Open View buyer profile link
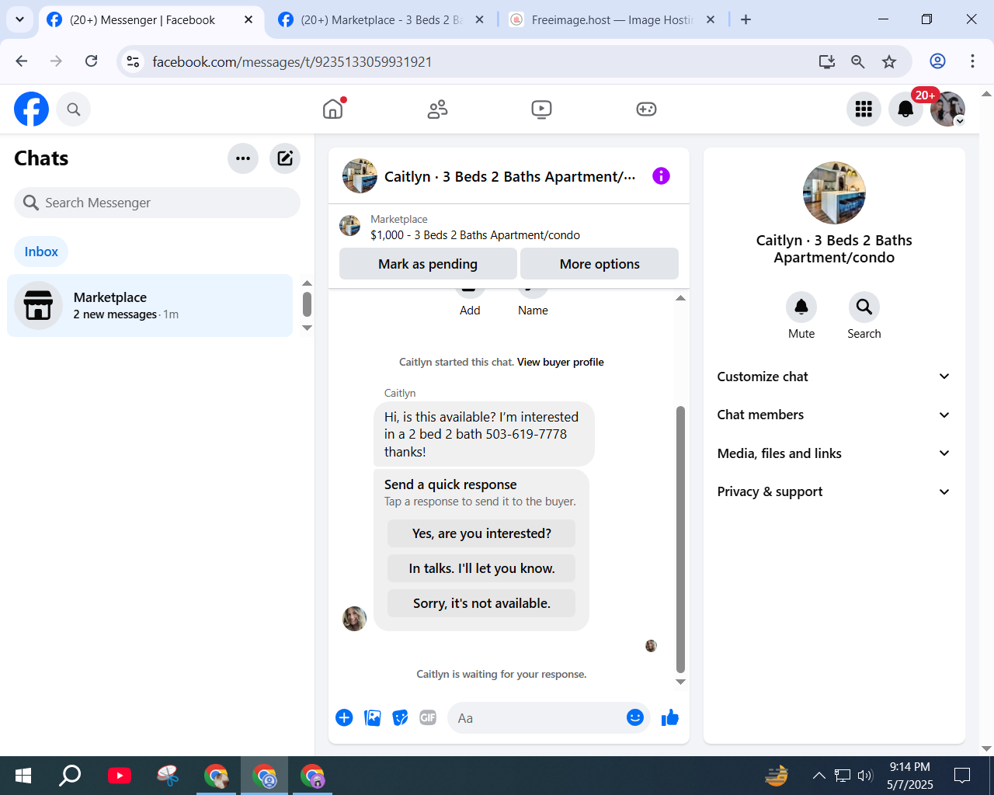This screenshot has width=994, height=795. pos(561,362)
